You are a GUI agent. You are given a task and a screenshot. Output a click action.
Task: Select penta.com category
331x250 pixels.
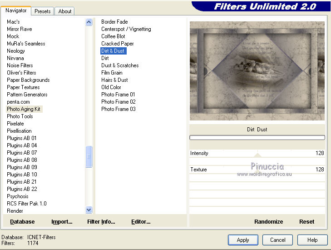[18, 102]
